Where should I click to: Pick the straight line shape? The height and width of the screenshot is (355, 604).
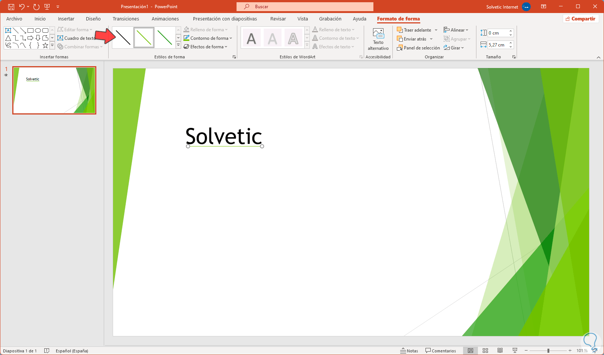[16, 30]
